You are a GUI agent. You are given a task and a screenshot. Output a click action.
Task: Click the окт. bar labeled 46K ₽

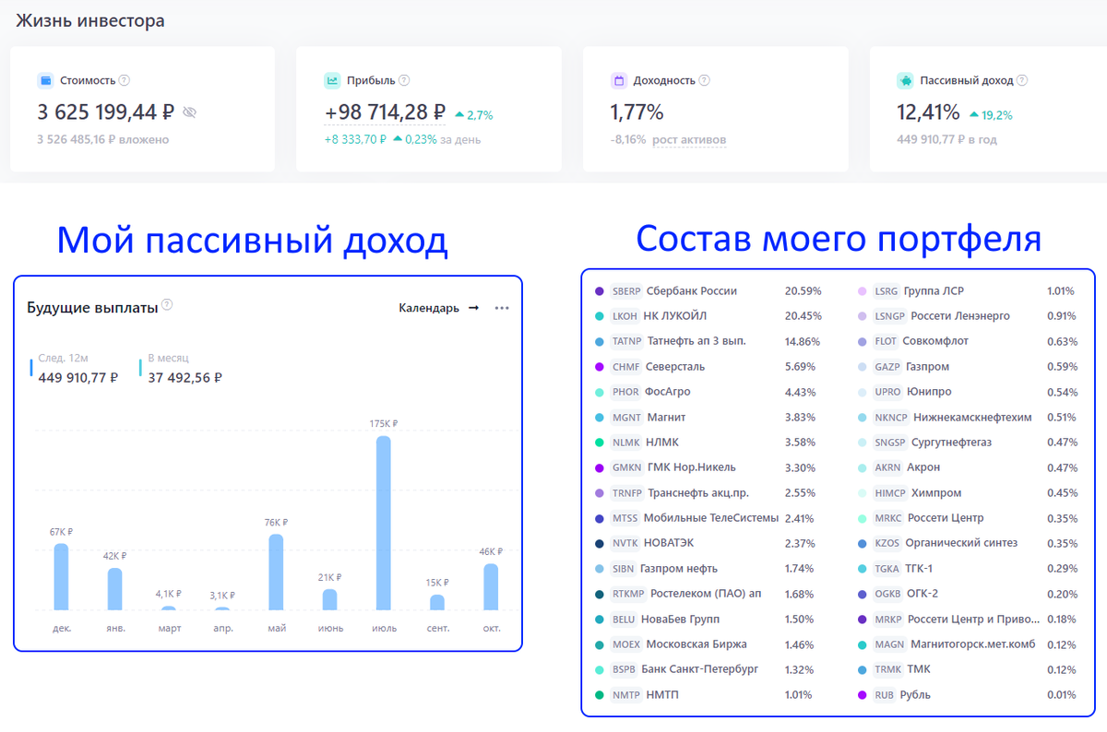coord(491,586)
